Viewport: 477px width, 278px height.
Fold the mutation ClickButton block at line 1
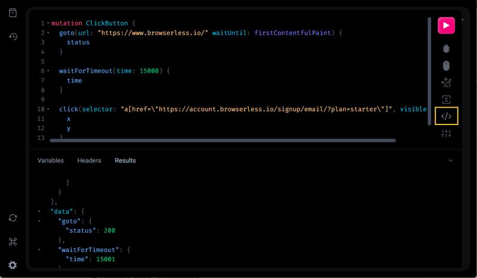click(48, 23)
